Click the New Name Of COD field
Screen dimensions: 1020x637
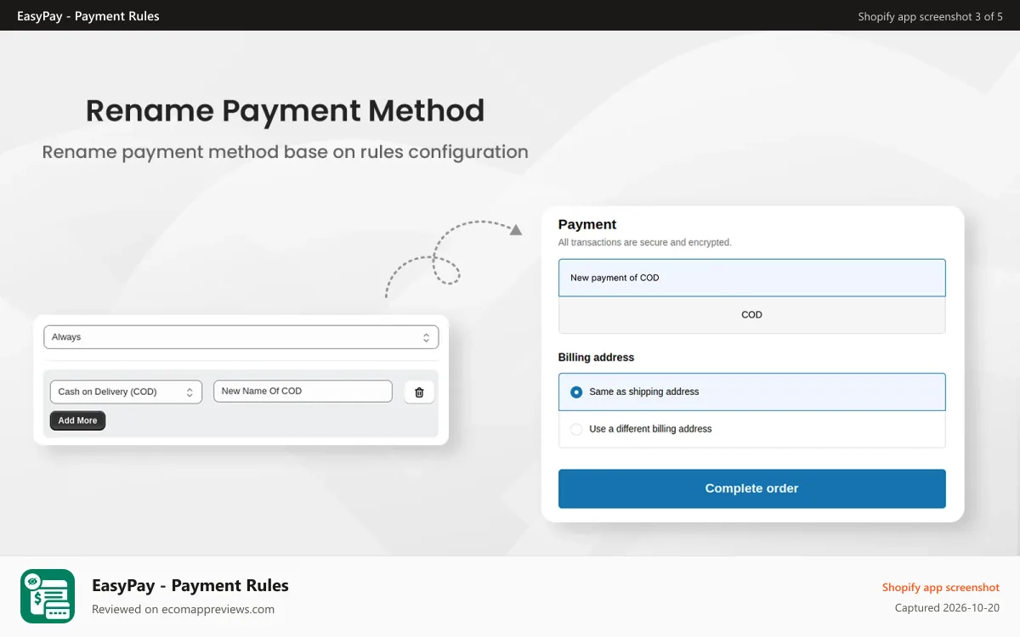tap(303, 391)
